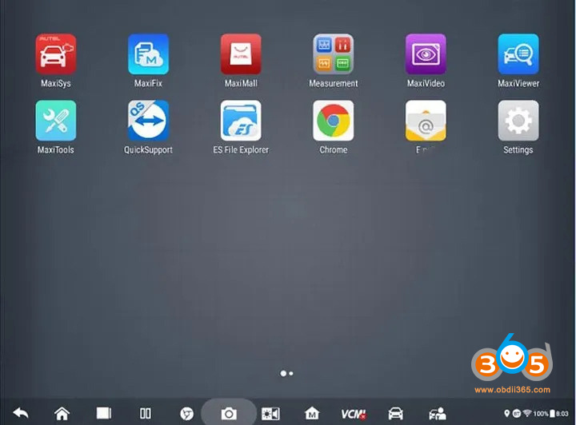Screen dimensions: 576x425
Task: Tap the battery 100% indicator
Action: point(544,414)
